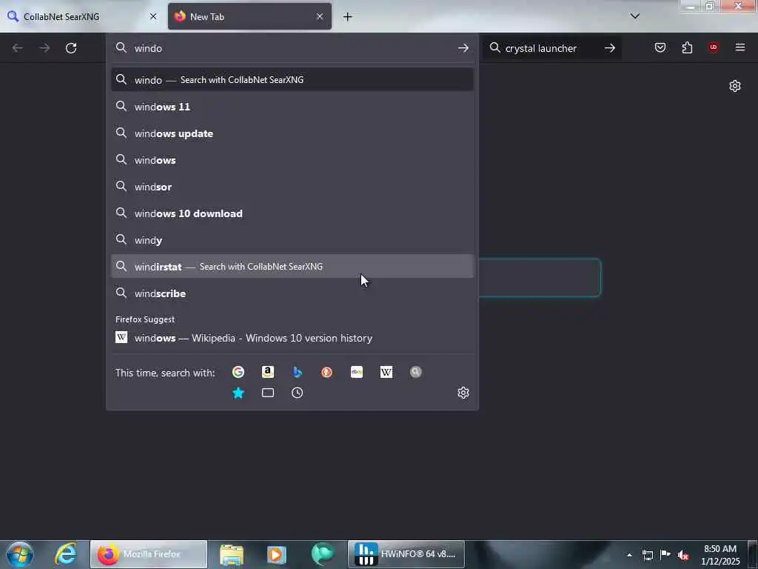Launch Internet Explorer from the taskbar
Viewport: 758px width, 569px height.
click(x=66, y=554)
